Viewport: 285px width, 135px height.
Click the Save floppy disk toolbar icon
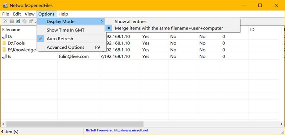12,21
